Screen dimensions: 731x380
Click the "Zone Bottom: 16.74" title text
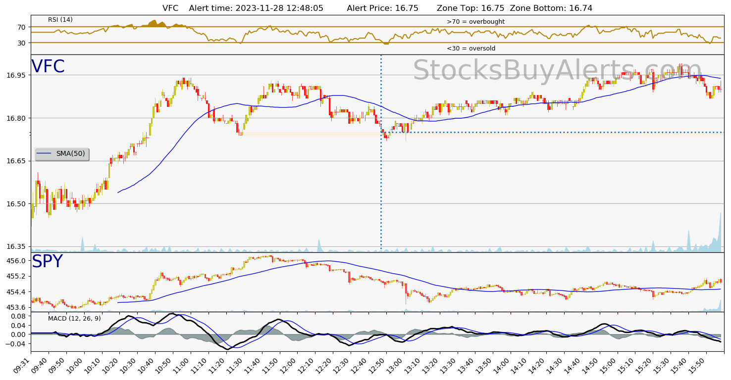(551, 8)
